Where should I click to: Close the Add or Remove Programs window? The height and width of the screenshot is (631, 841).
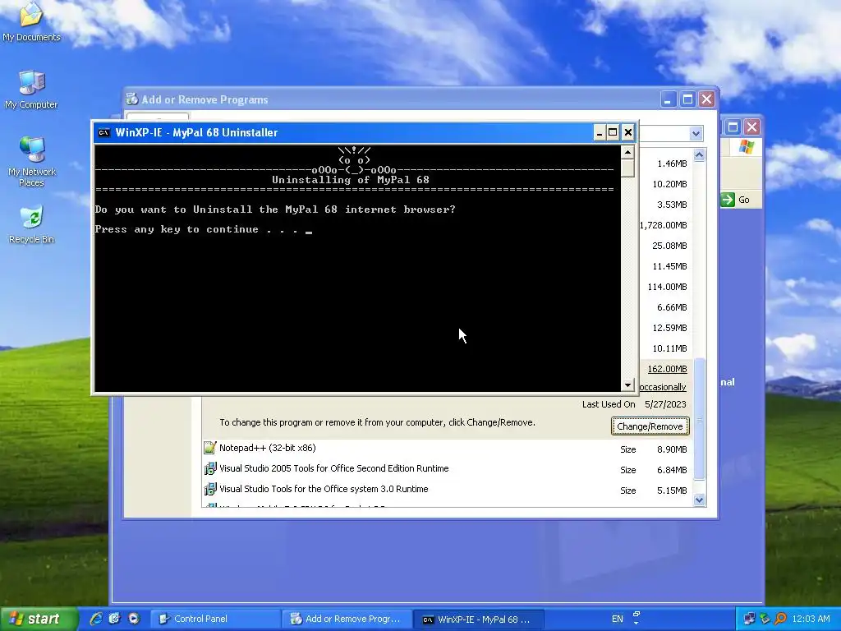pyautogui.click(x=707, y=99)
